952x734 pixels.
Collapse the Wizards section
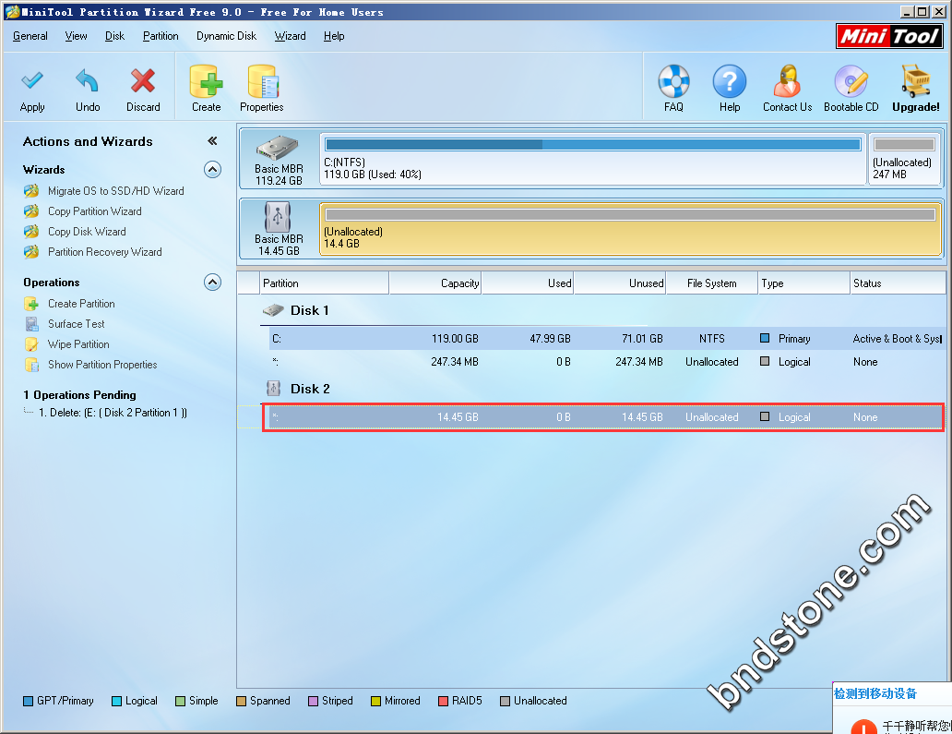pos(212,169)
